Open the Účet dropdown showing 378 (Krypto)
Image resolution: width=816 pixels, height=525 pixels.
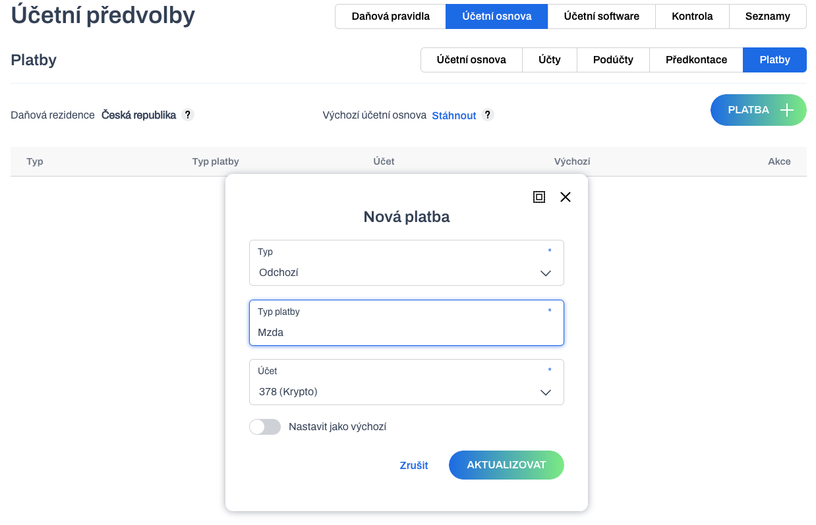[407, 382]
